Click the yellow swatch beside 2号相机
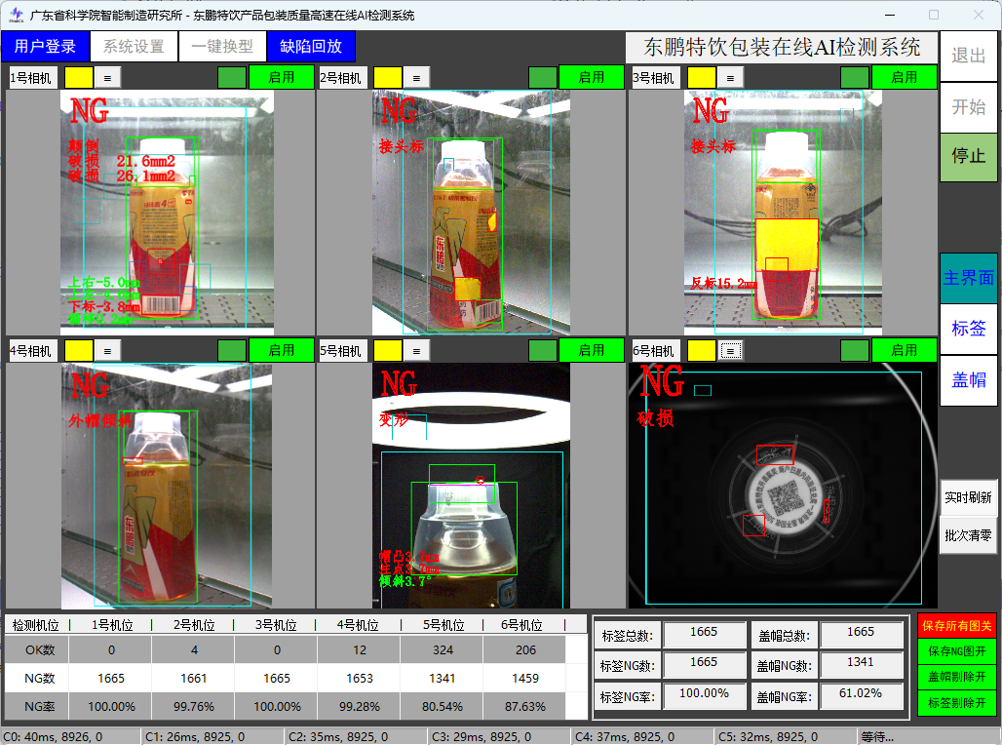Image resolution: width=1002 pixels, height=745 pixels. point(387,78)
